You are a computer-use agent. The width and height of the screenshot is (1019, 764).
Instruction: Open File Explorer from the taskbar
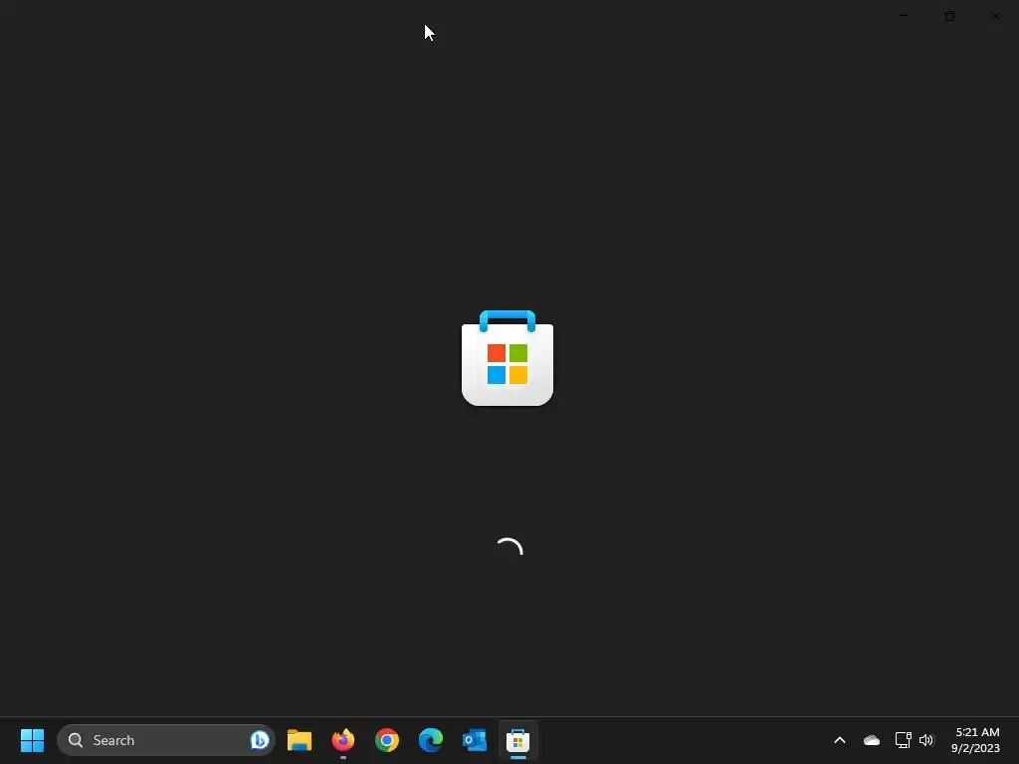[x=300, y=740]
